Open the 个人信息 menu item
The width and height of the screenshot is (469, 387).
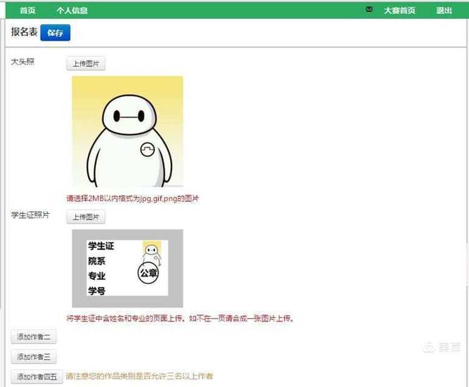[x=72, y=11]
